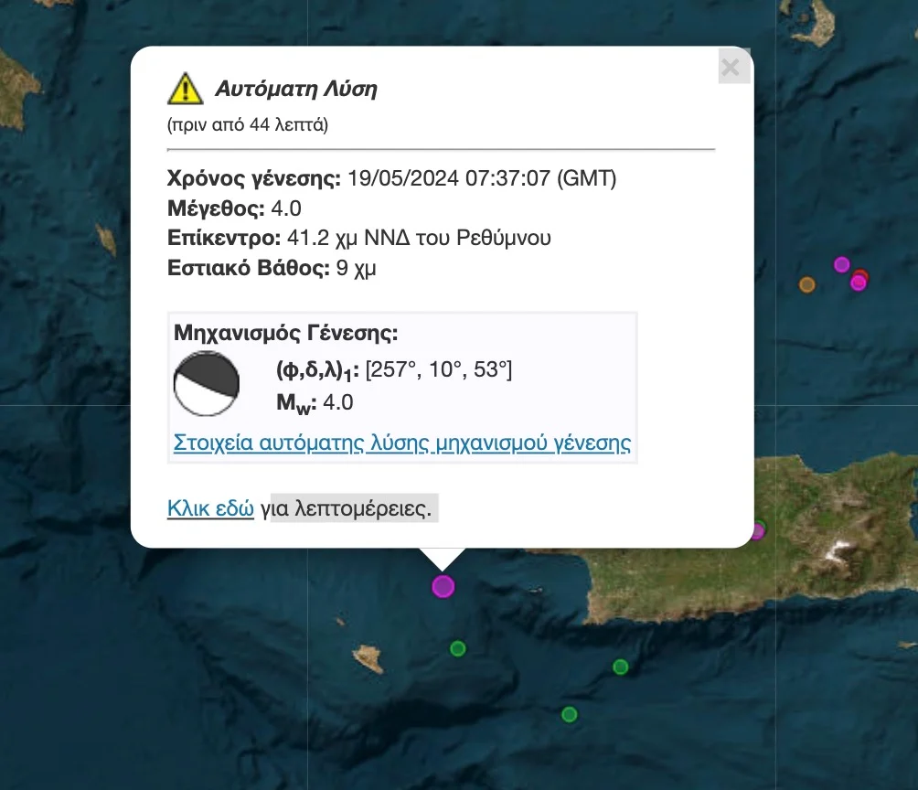
Task: Click the Εστιακό Βάθος depth line
Action: pos(272,269)
